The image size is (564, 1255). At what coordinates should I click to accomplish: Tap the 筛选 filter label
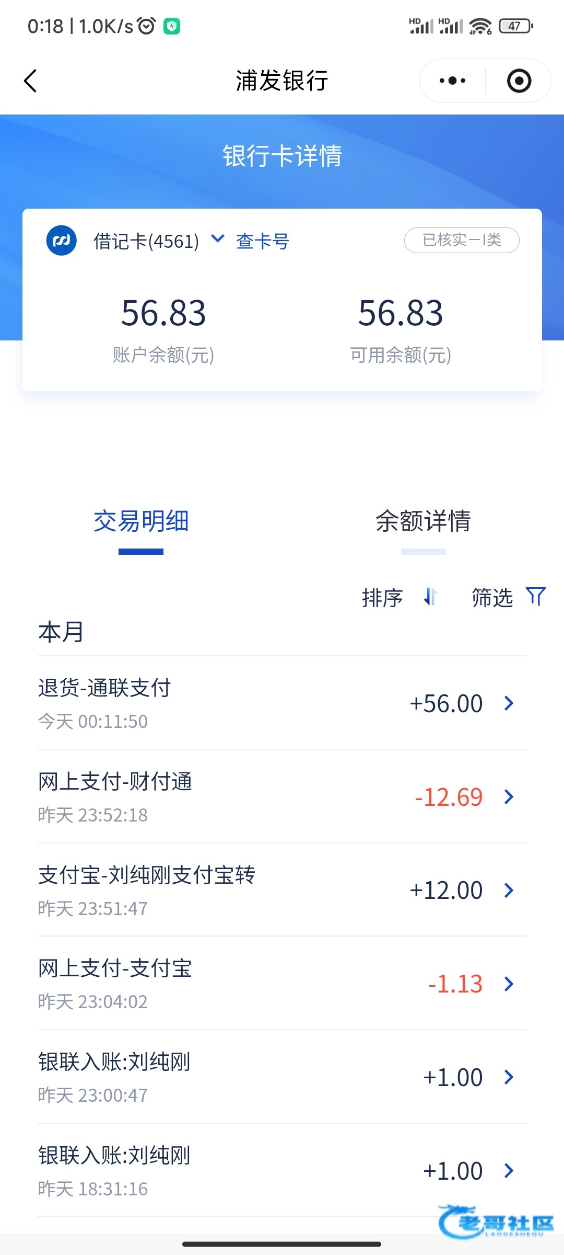492,598
